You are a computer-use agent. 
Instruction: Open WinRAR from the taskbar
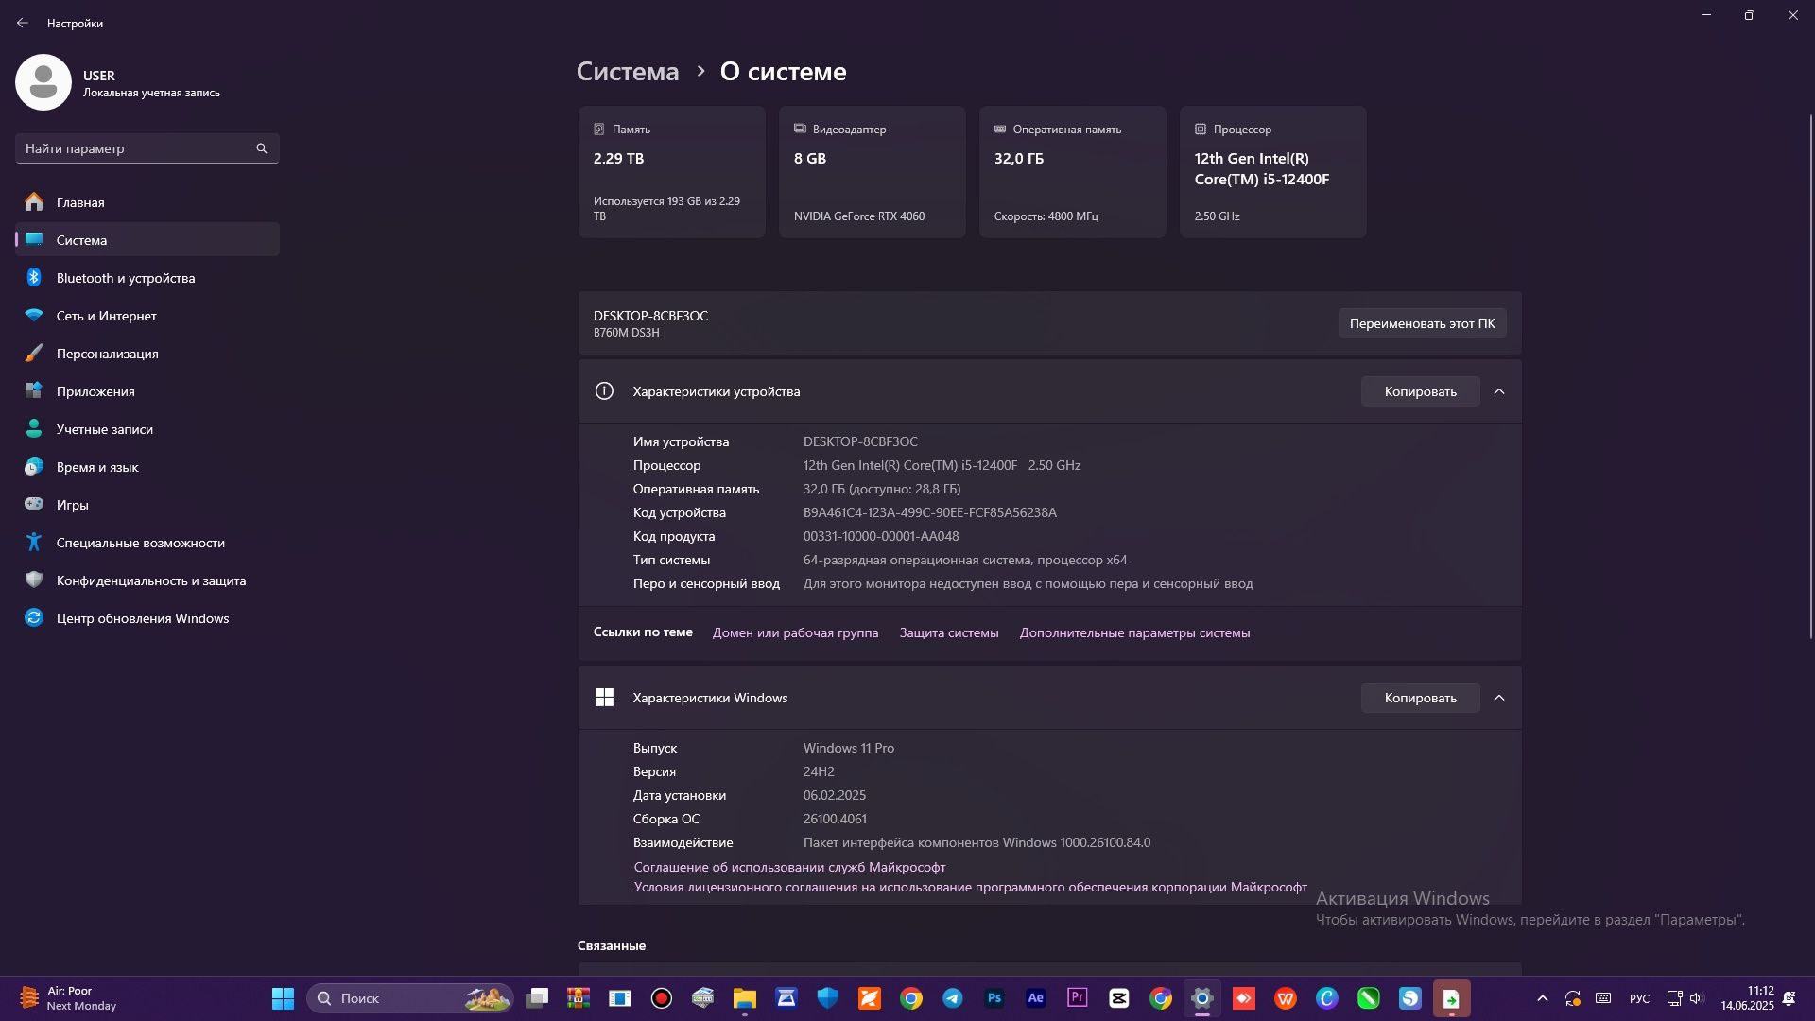pyautogui.click(x=579, y=998)
